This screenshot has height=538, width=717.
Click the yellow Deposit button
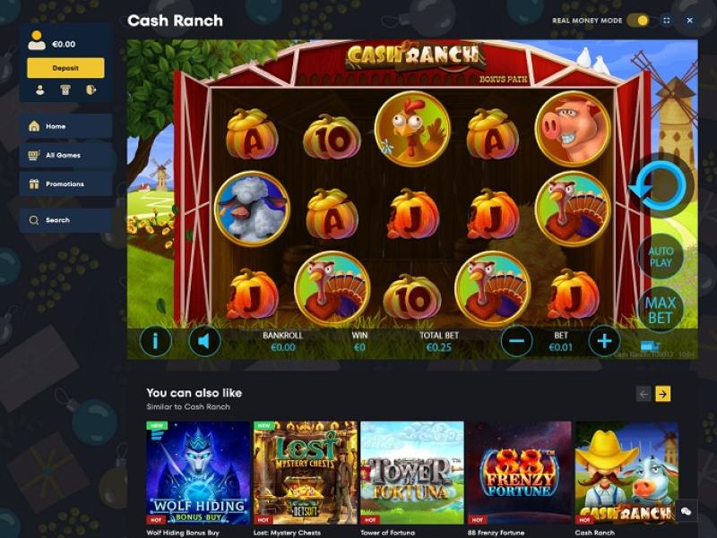[65, 68]
